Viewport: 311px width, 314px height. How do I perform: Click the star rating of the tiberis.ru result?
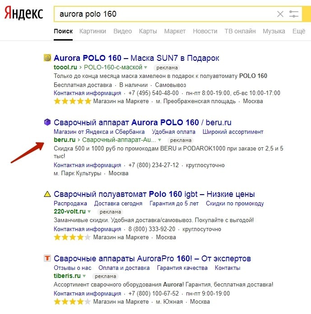click(x=72, y=301)
